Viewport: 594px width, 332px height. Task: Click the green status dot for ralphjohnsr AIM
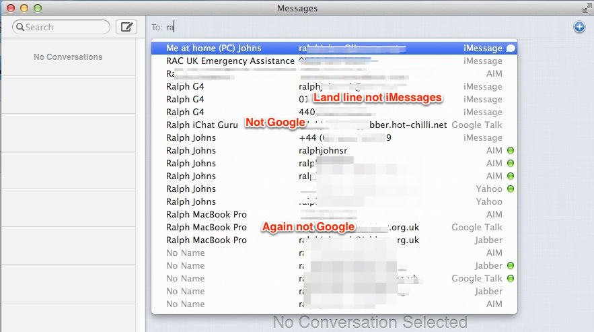tap(511, 151)
